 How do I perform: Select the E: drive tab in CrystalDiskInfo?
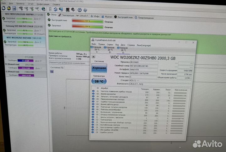tap(123, 50)
